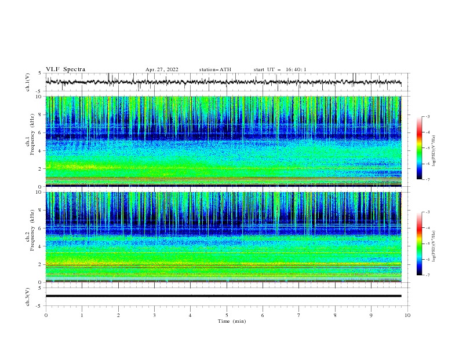Click the 'ch.3(V)' axis label
Viewport: 459px width, 354px height.
tap(27, 297)
